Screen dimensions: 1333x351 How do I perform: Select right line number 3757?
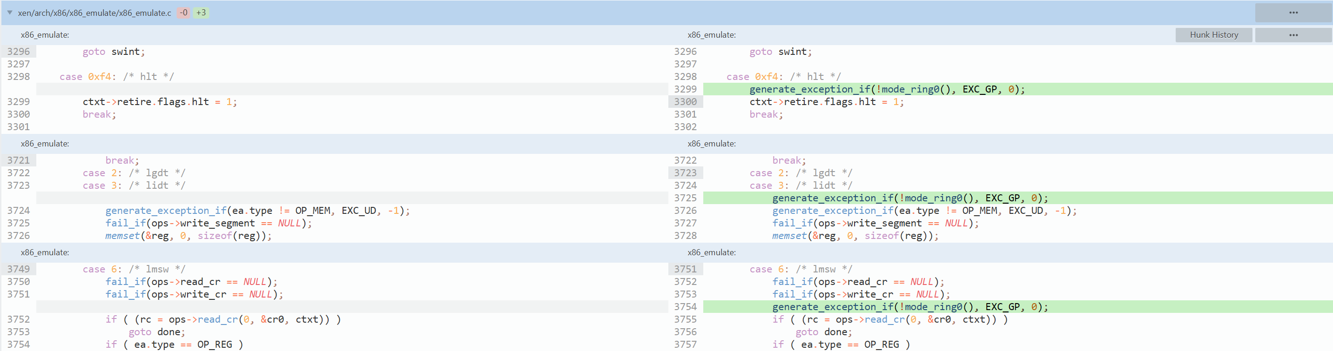(x=685, y=344)
